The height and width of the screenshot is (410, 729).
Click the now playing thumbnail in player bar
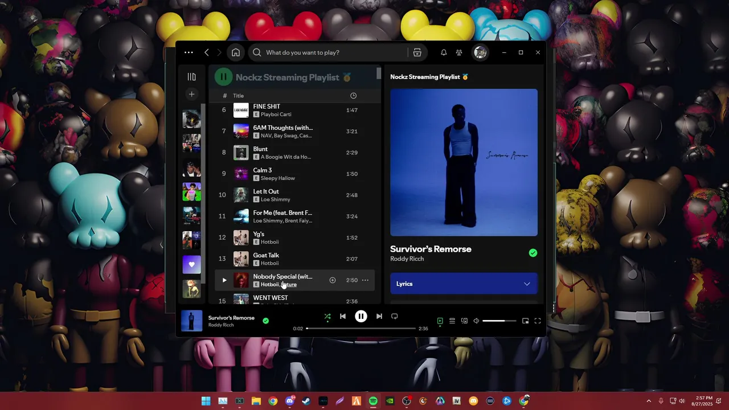pyautogui.click(x=191, y=321)
